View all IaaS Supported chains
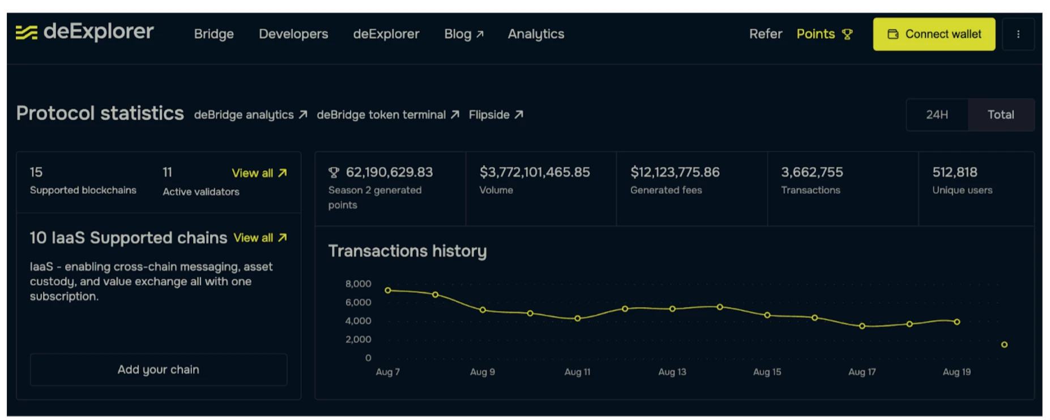 pyautogui.click(x=261, y=238)
